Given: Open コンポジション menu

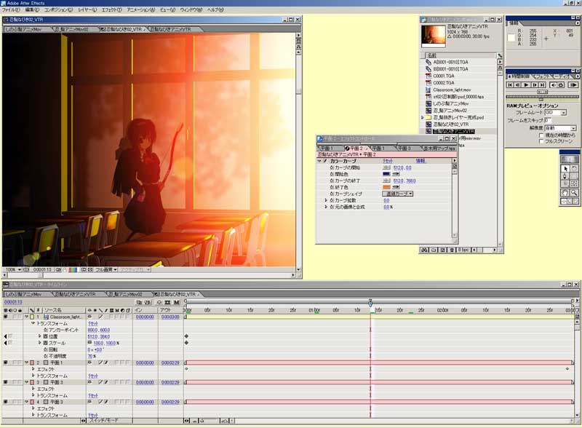Looking at the screenshot, I should click(x=58, y=10).
